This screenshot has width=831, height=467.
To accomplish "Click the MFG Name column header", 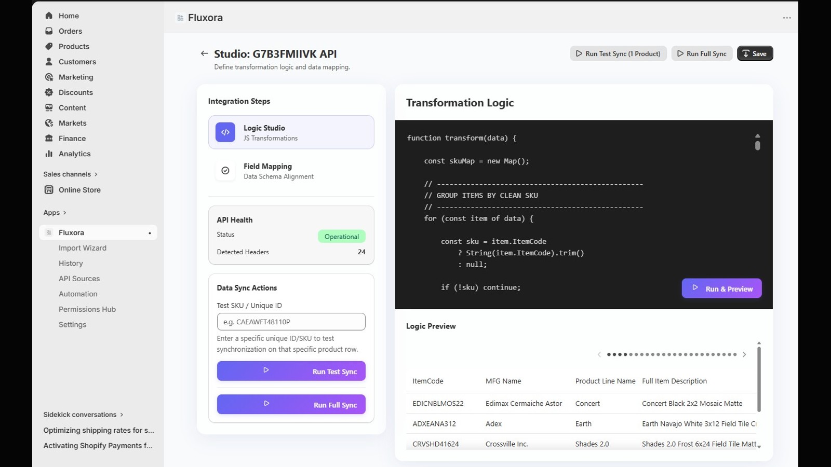I will tap(503, 381).
